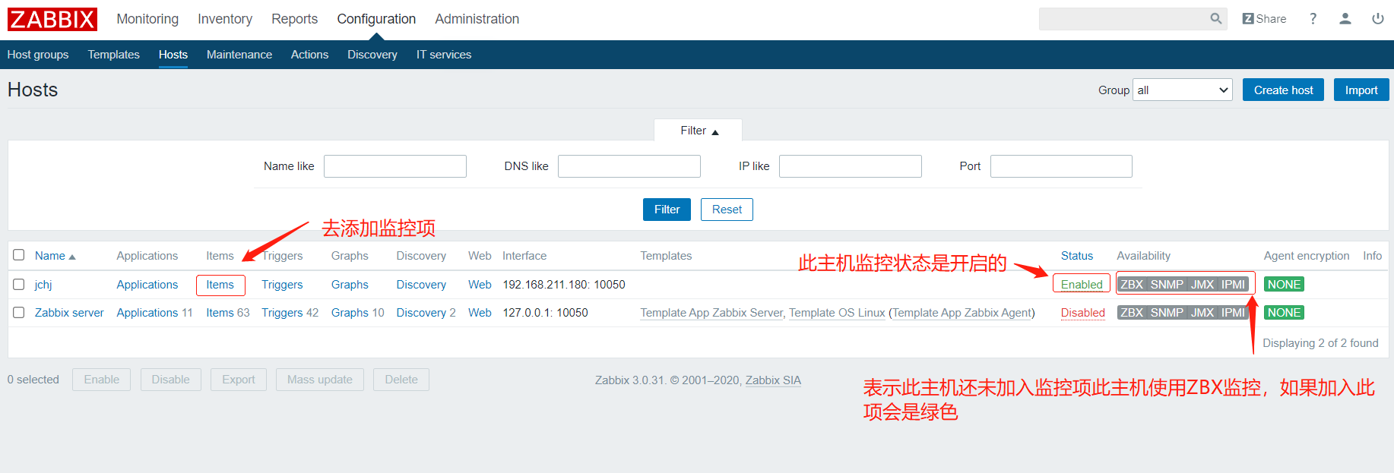The width and height of the screenshot is (1394, 473).
Task: Open the Group dropdown set to all
Action: (1183, 90)
